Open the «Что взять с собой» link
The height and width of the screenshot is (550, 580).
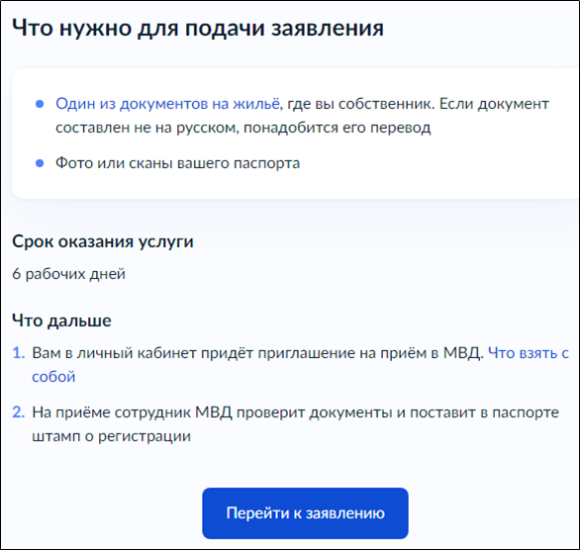tap(529, 353)
